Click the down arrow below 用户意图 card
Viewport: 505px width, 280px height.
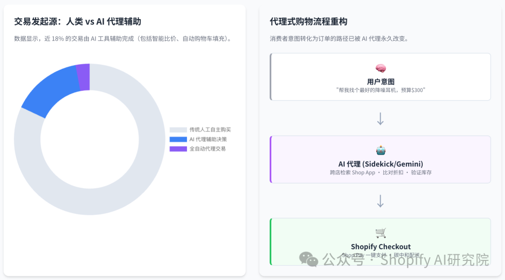pyautogui.click(x=380, y=119)
